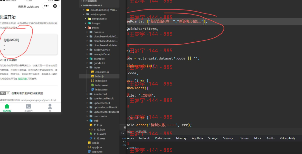The width and height of the screenshot is (302, 154).
Task: Expand the images folder arrow
Action: click(86, 23)
